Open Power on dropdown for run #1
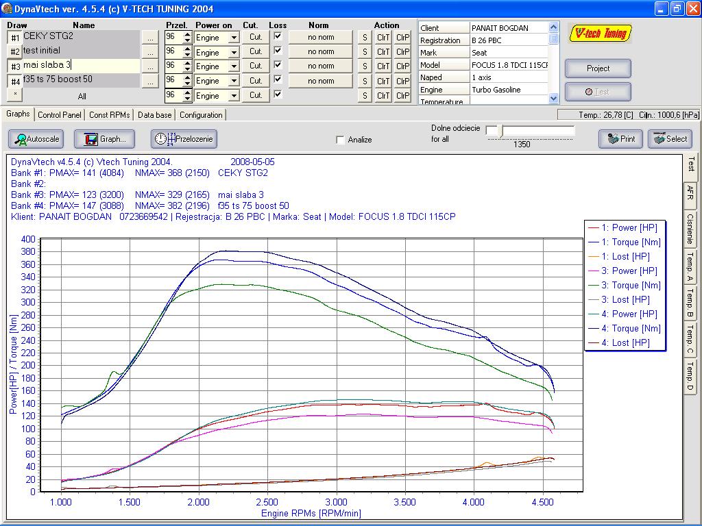702x526 pixels. (x=234, y=38)
